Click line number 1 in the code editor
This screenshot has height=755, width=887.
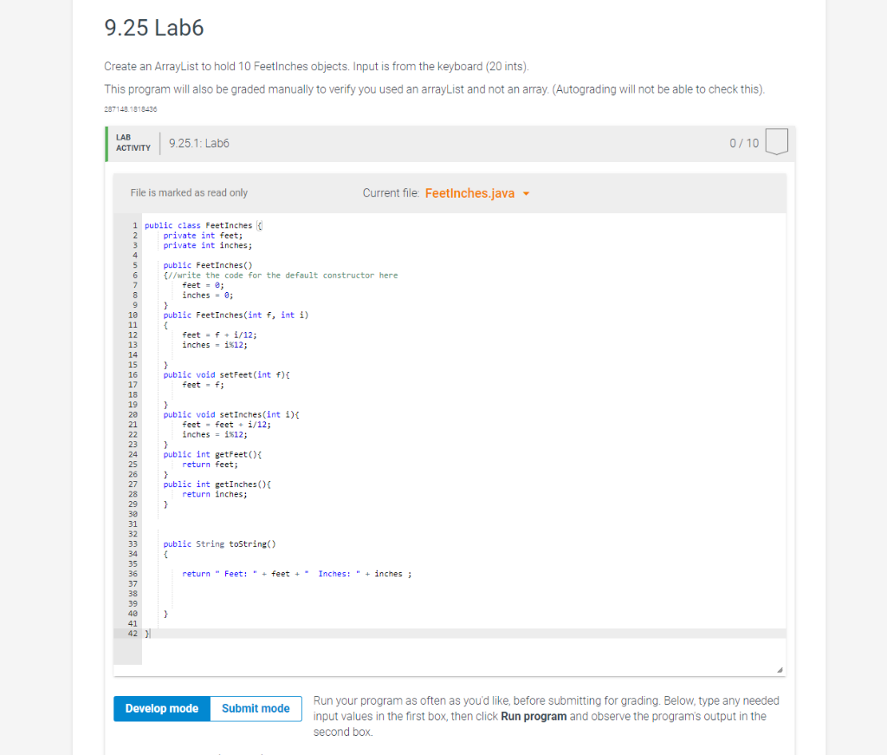click(x=133, y=225)
